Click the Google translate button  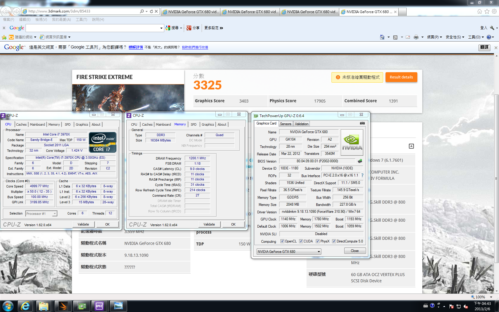(x=484, y=47)
